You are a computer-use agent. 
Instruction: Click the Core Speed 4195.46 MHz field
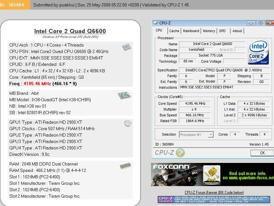(195, 103)
